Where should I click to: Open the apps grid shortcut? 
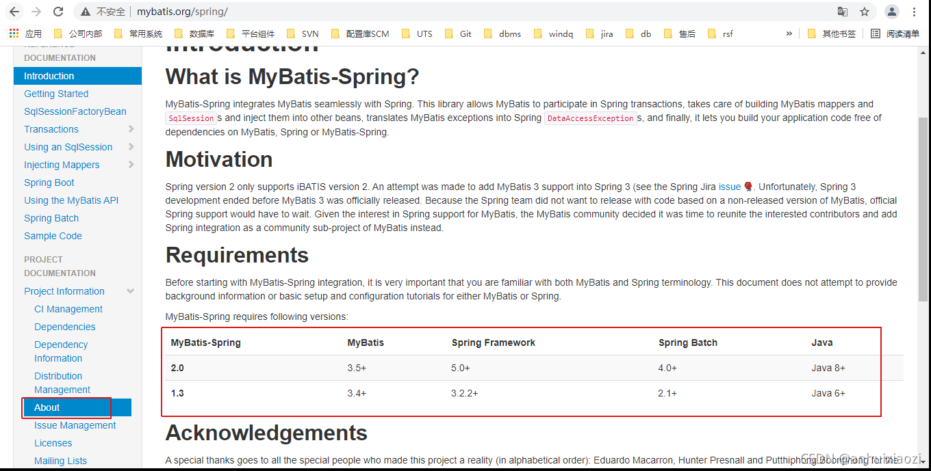(25, 33)
